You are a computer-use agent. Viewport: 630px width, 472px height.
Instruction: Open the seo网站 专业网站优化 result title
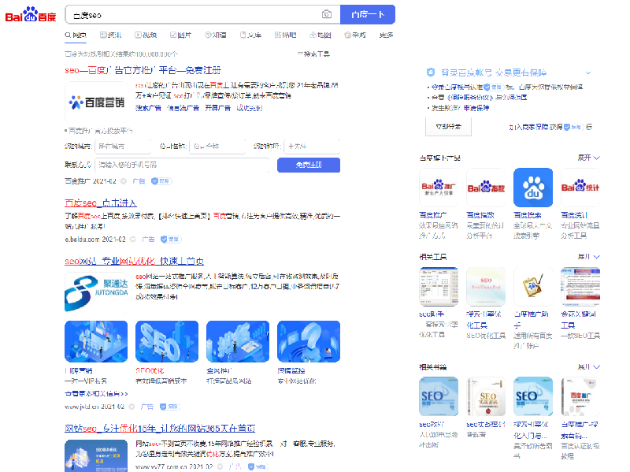(134, 261)
